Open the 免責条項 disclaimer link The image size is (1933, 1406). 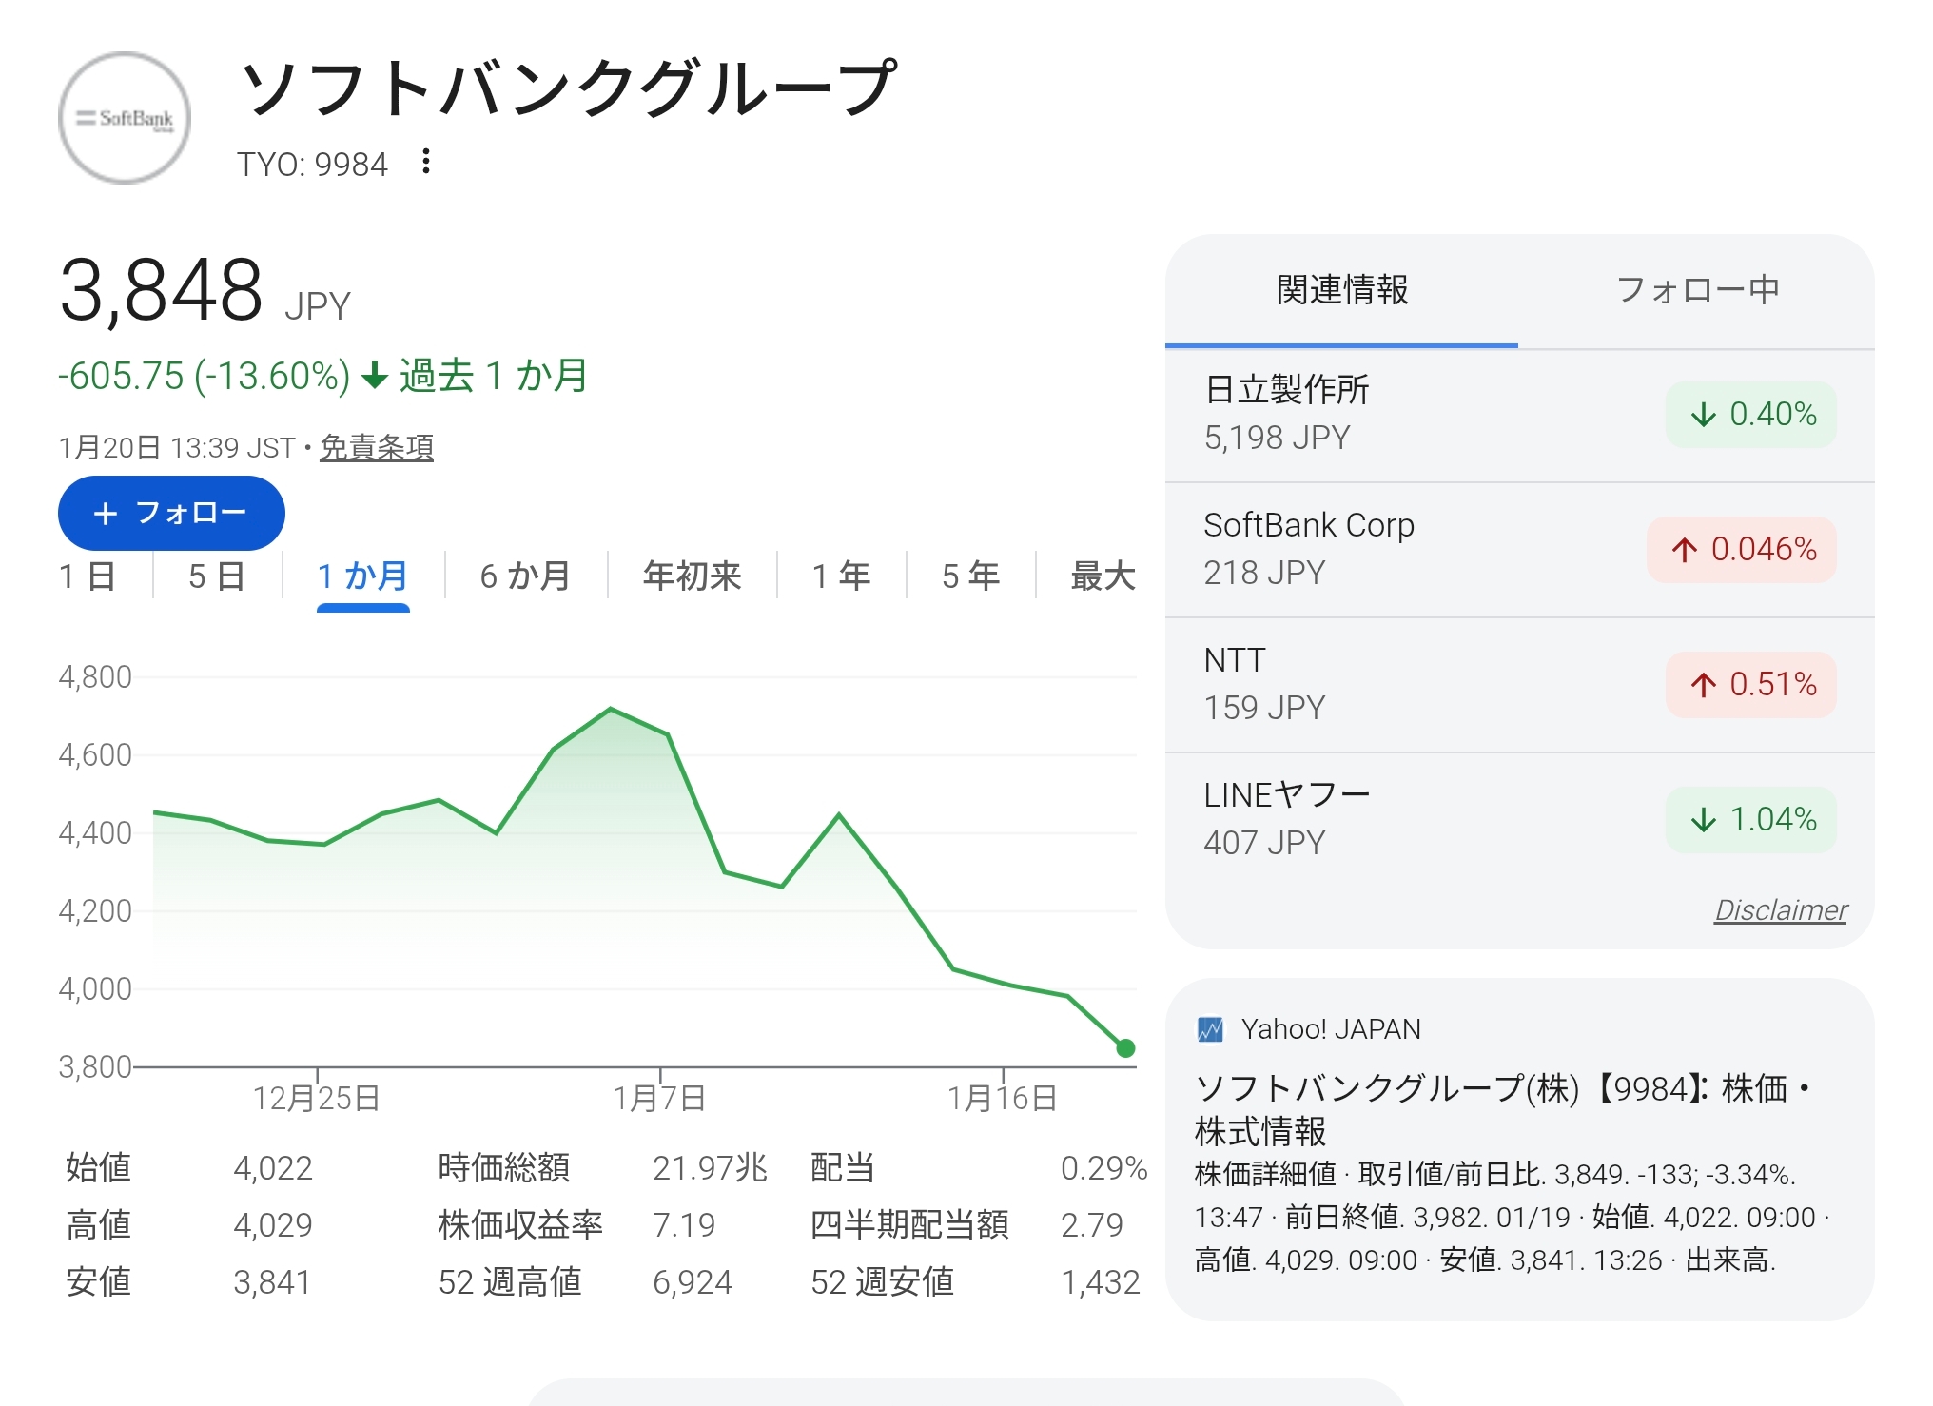pos(377,447)
